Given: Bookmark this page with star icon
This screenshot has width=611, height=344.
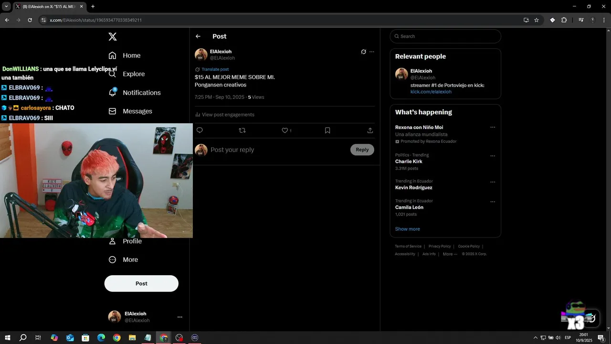Looking at the screenshot, I should tap(537, 20).
